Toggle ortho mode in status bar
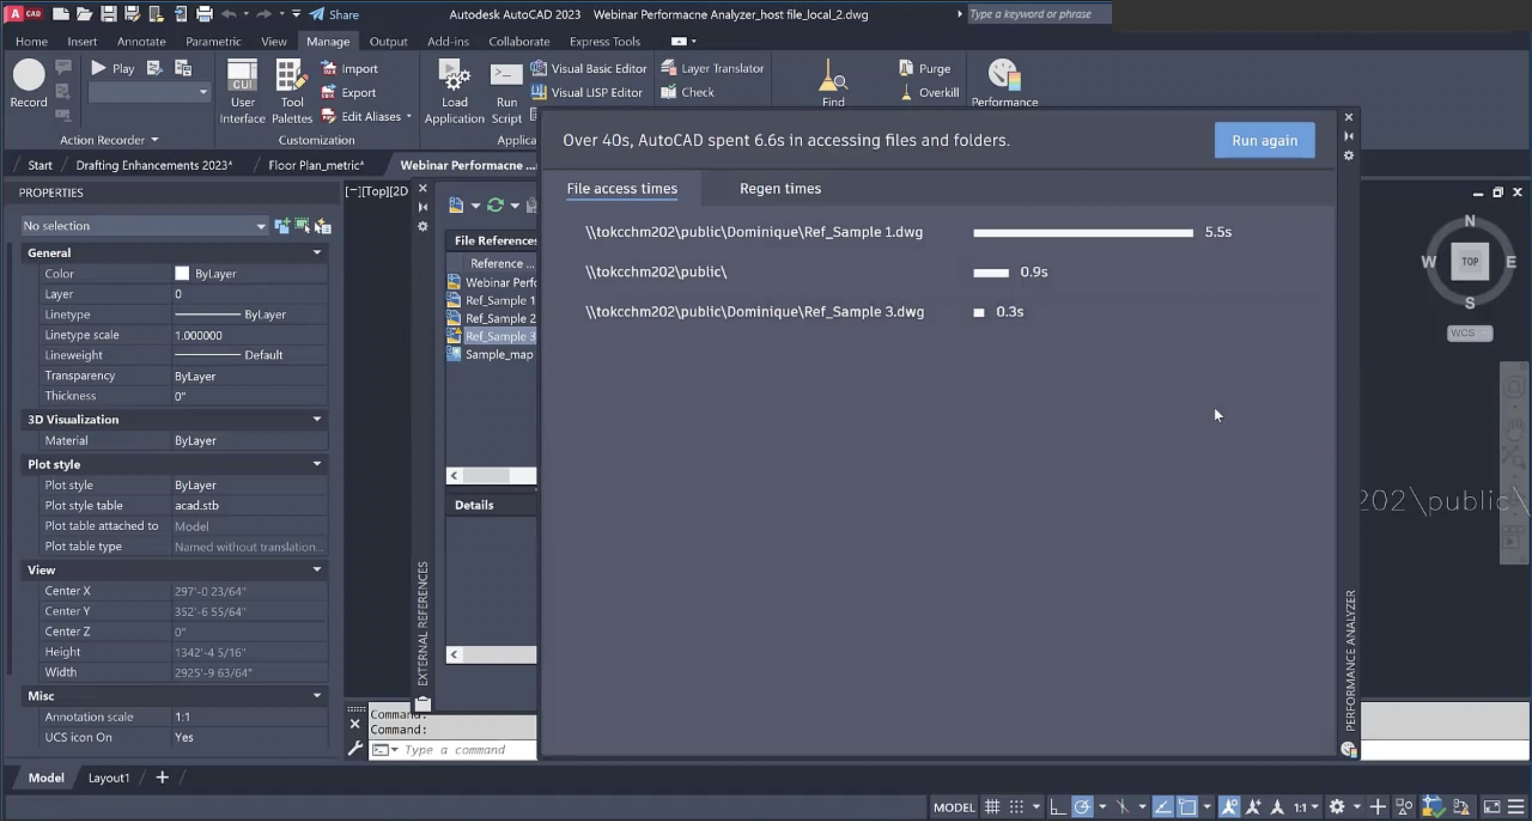 click(x=1057, y=807)
